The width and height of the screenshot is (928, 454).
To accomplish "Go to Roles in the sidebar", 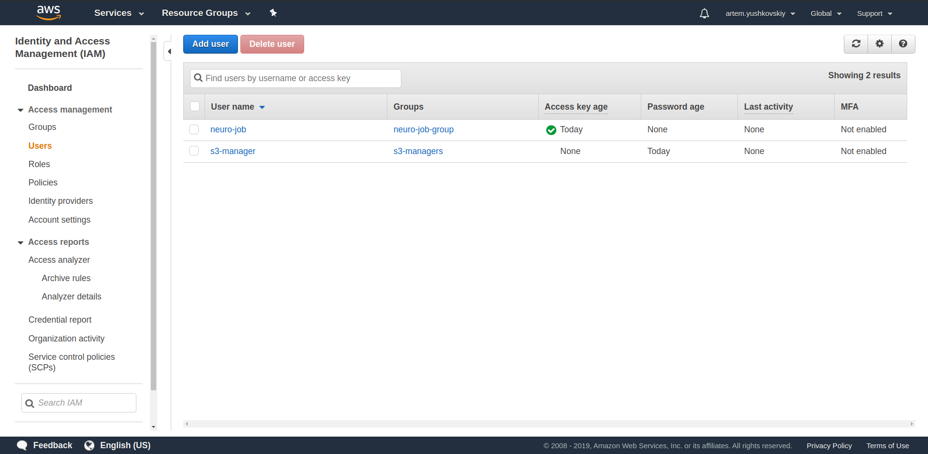I will pyautogui.click(x=39, y=164).
